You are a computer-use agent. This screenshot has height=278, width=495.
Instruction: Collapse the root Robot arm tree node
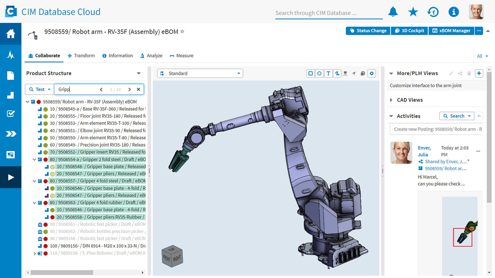click(x=28, y=102)
